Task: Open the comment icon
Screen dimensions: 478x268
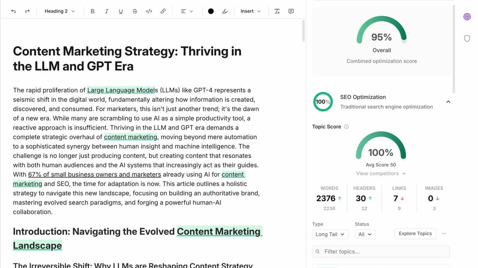Action: (x=291, y=11)
